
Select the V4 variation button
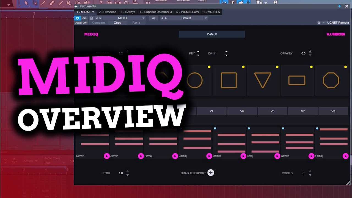[211, 111]
